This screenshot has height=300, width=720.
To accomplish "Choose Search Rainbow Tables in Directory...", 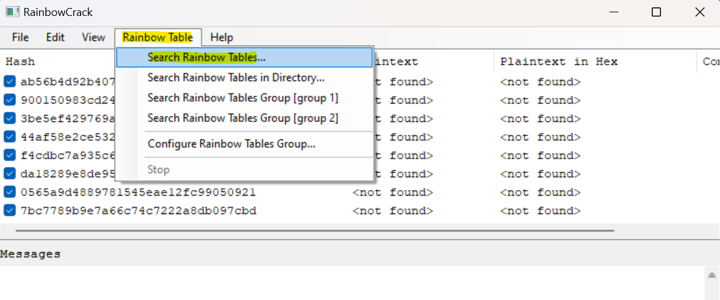I will point(244,78).
